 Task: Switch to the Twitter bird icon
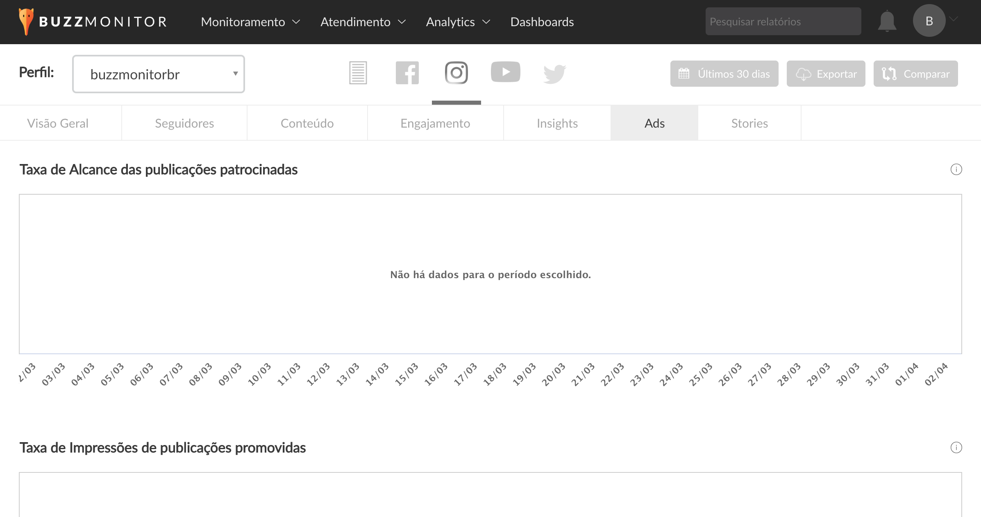[x=554, y=74]
